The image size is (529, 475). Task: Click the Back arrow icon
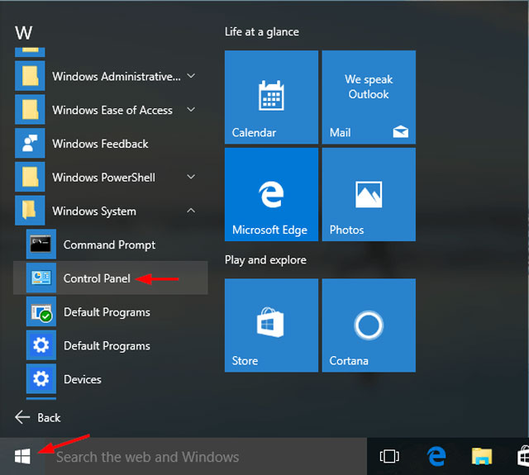pos(22,417)
